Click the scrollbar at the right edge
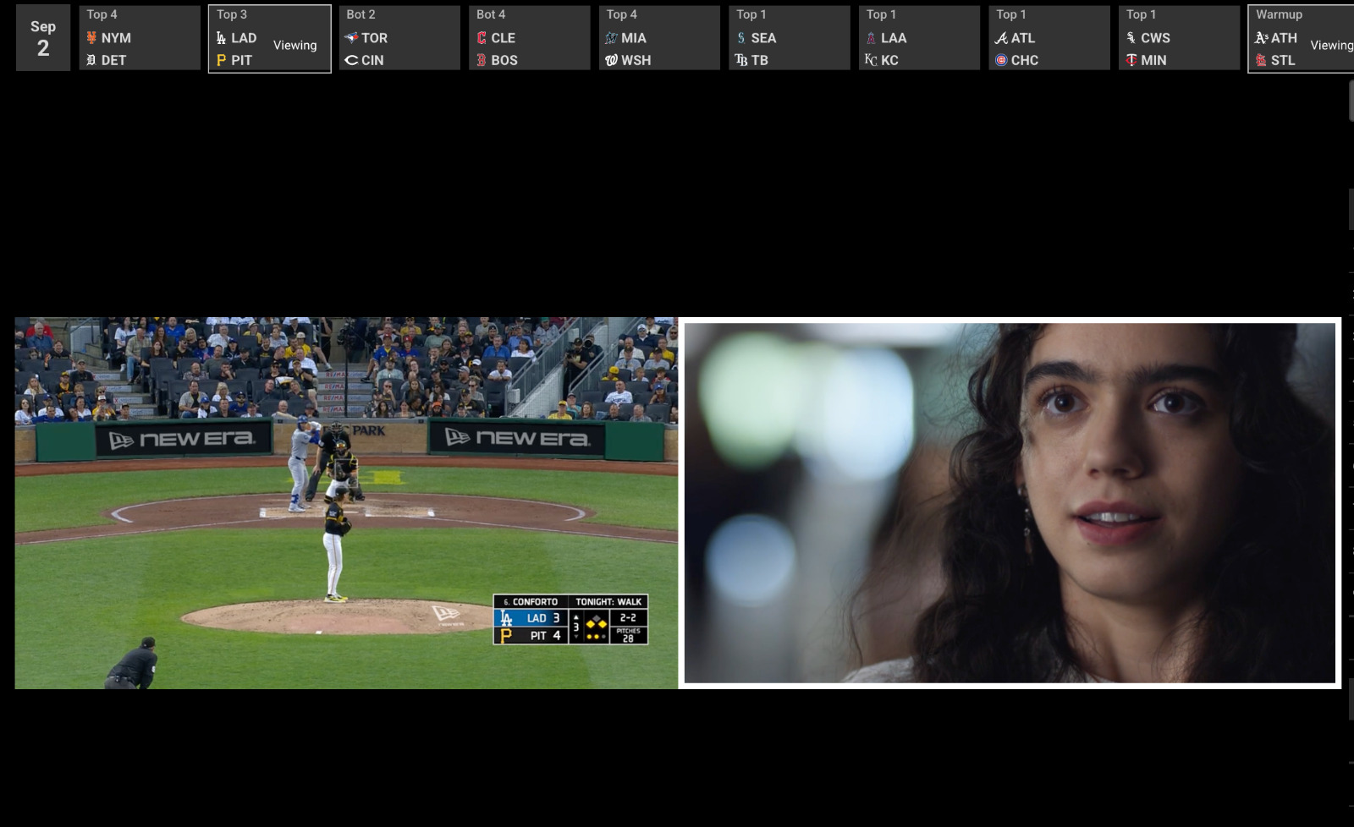The height and width of the screenshot is (827, 1354). pyautogui.click(x=1351, y=101)
